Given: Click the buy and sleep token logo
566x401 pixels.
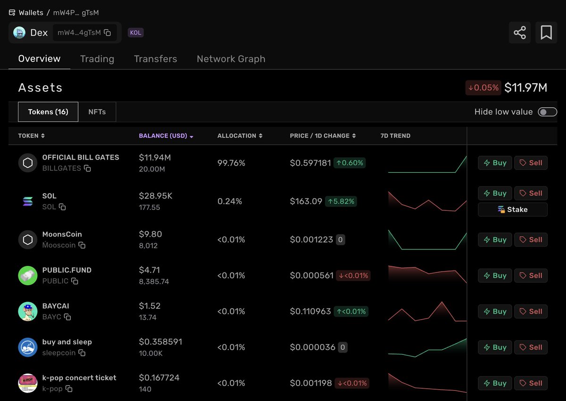Looking at the screenshot, I should point(28,347).
